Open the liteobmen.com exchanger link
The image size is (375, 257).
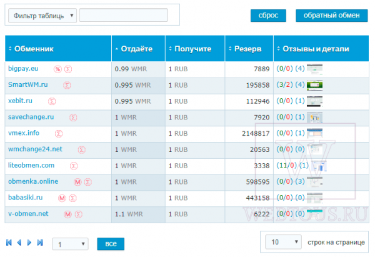click(x=31, y=165)
